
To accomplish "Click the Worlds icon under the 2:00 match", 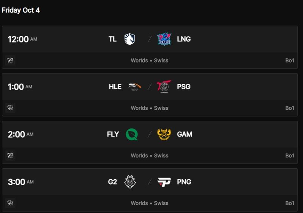I will pos(10,156).
